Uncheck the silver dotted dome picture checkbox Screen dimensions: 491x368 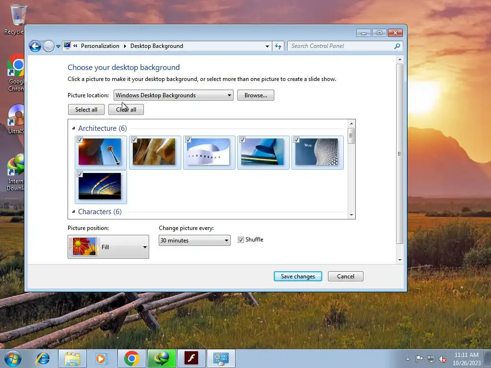click(x=296, y=139)
